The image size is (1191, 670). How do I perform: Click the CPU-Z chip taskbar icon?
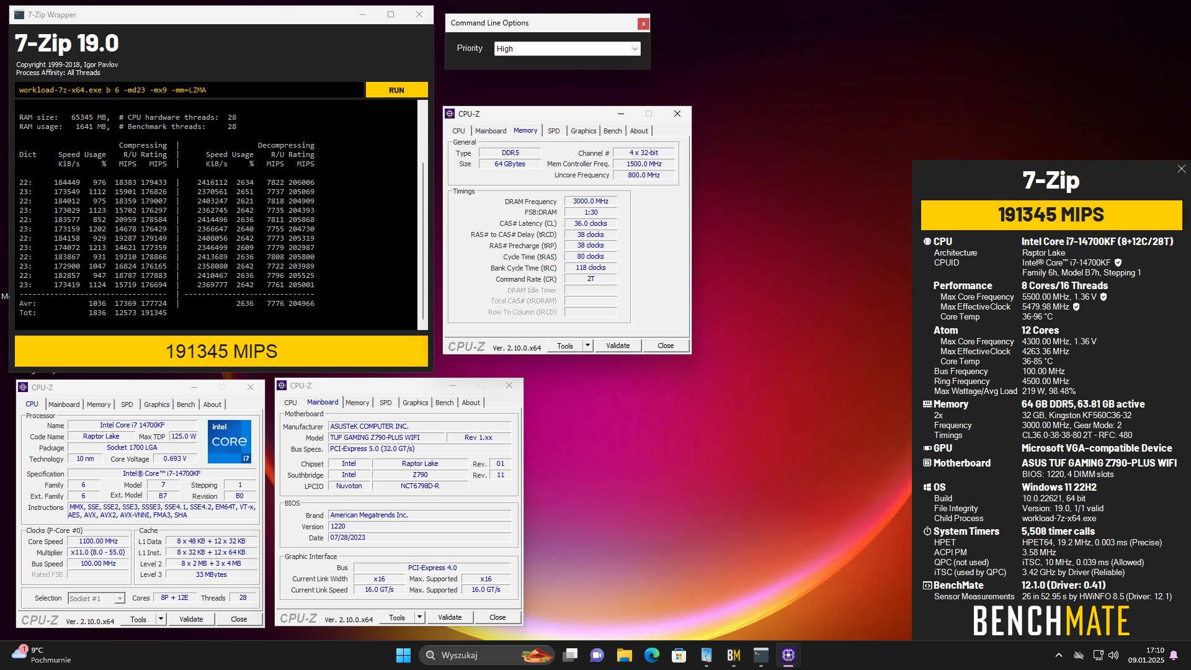[788, 655]
